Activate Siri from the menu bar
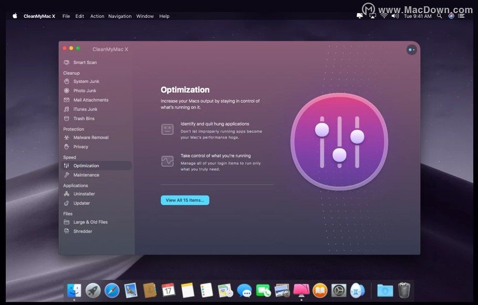The height and width of the screenshot is (305, 478). click(x=451, y=16)
